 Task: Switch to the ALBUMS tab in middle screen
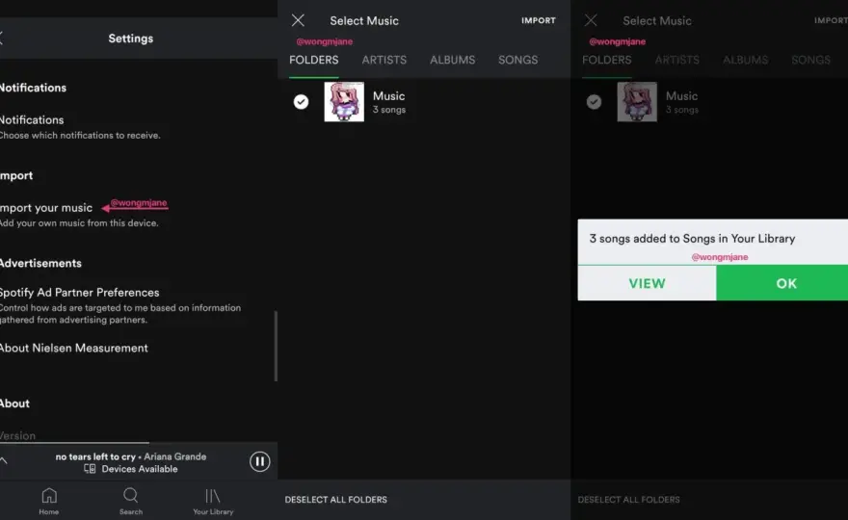[452, 60]
